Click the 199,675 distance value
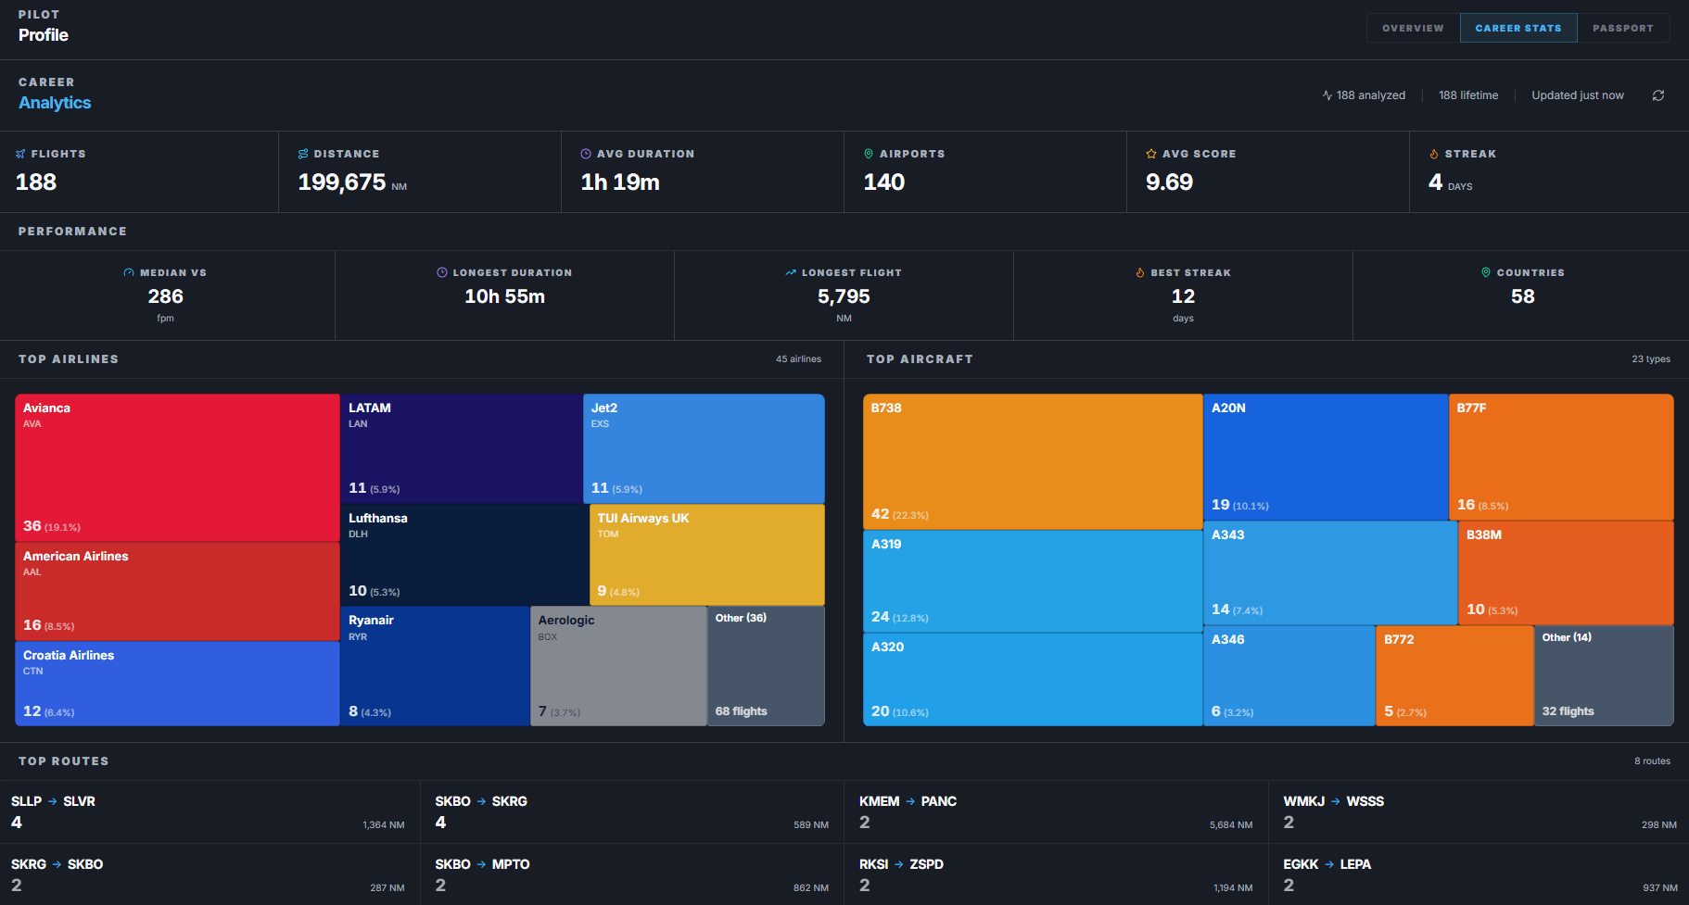Screen dimensions: 1689x905 [x=342, y=182]
